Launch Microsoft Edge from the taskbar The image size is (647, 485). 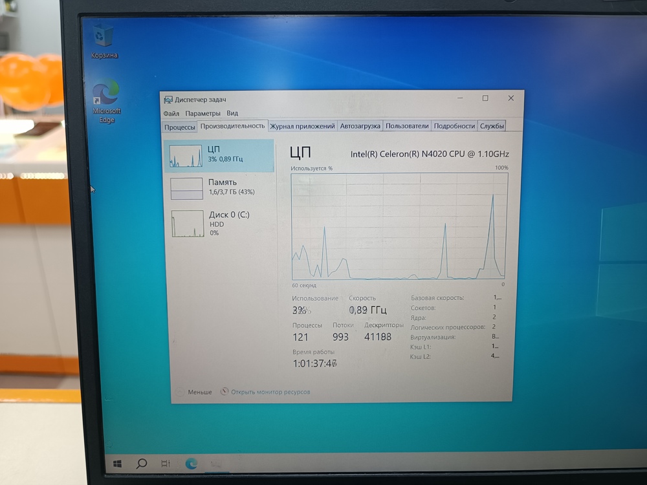[x=191, y=463]
